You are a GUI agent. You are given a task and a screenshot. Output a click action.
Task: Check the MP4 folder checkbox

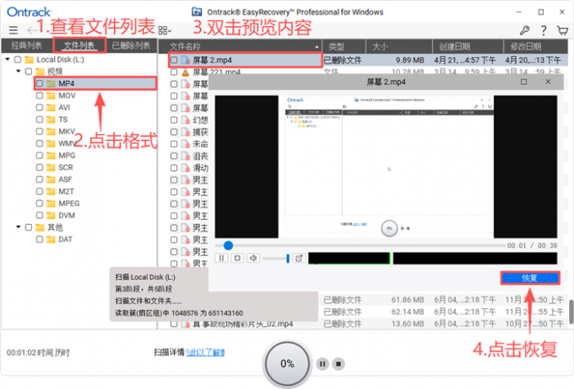[x=40, y=83]
